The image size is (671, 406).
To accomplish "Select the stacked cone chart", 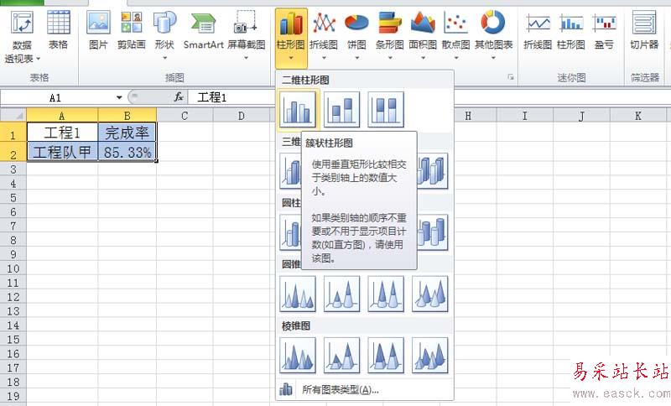I will pos(341,294).
